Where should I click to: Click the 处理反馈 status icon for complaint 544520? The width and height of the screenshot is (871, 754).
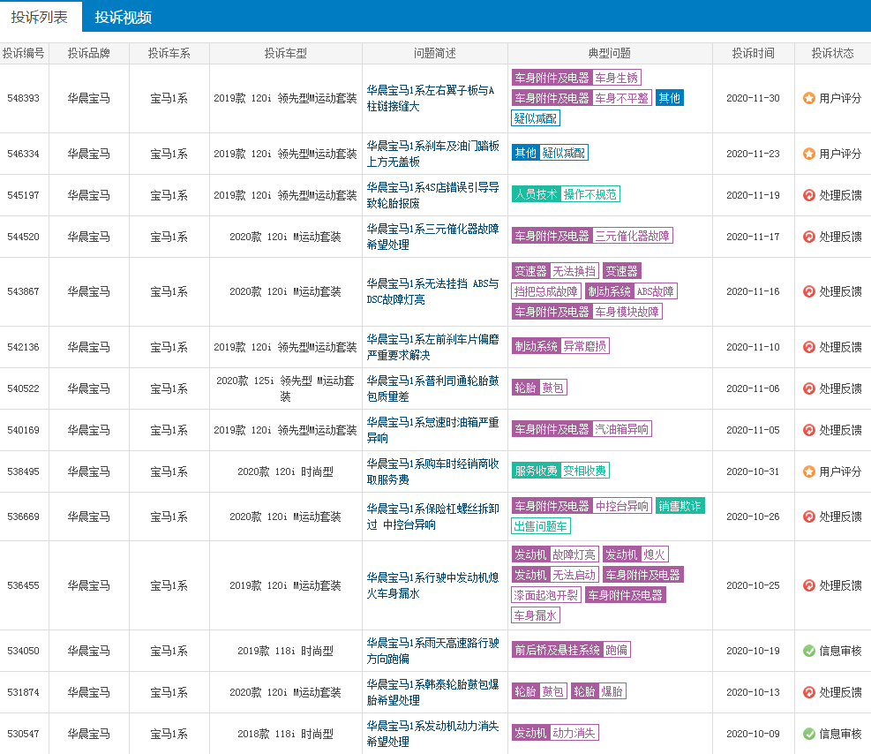[808, 237]
